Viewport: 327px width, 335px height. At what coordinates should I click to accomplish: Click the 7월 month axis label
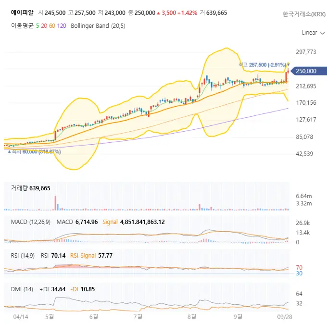138,317
